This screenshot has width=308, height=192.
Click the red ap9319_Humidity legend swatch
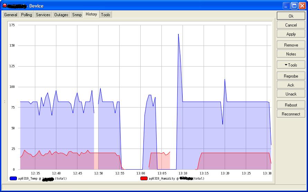pyautogui.click(x=144, y=178)
